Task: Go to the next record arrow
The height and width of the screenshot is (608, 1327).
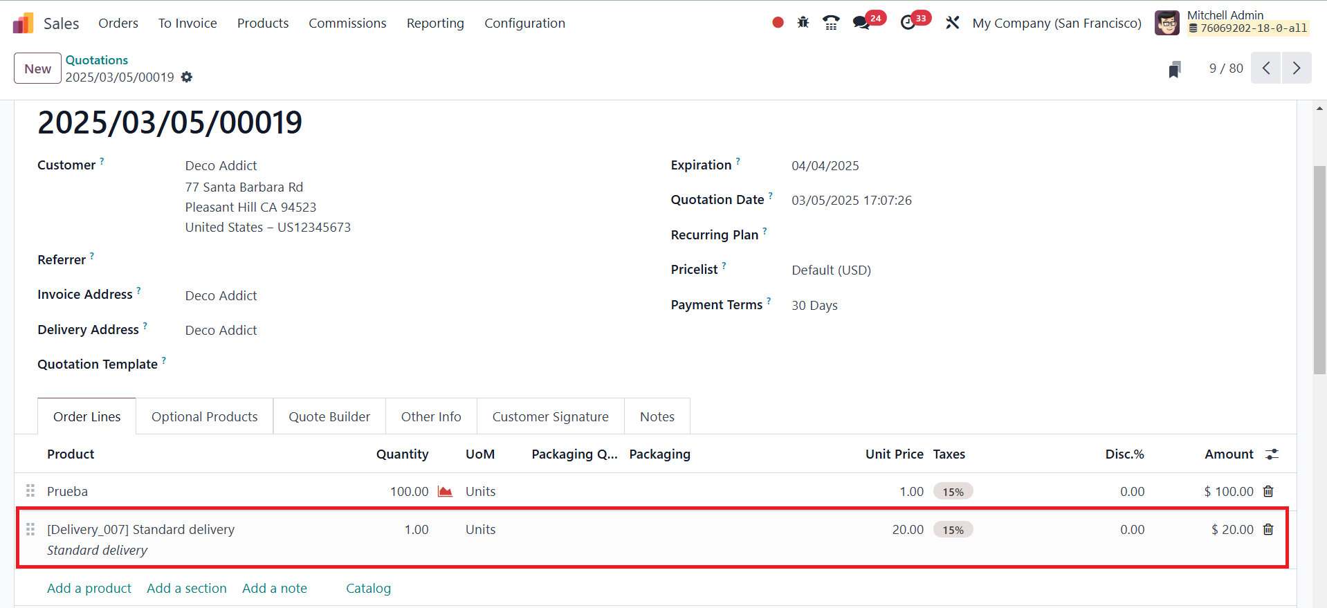Action: [x=1297, y=68]
